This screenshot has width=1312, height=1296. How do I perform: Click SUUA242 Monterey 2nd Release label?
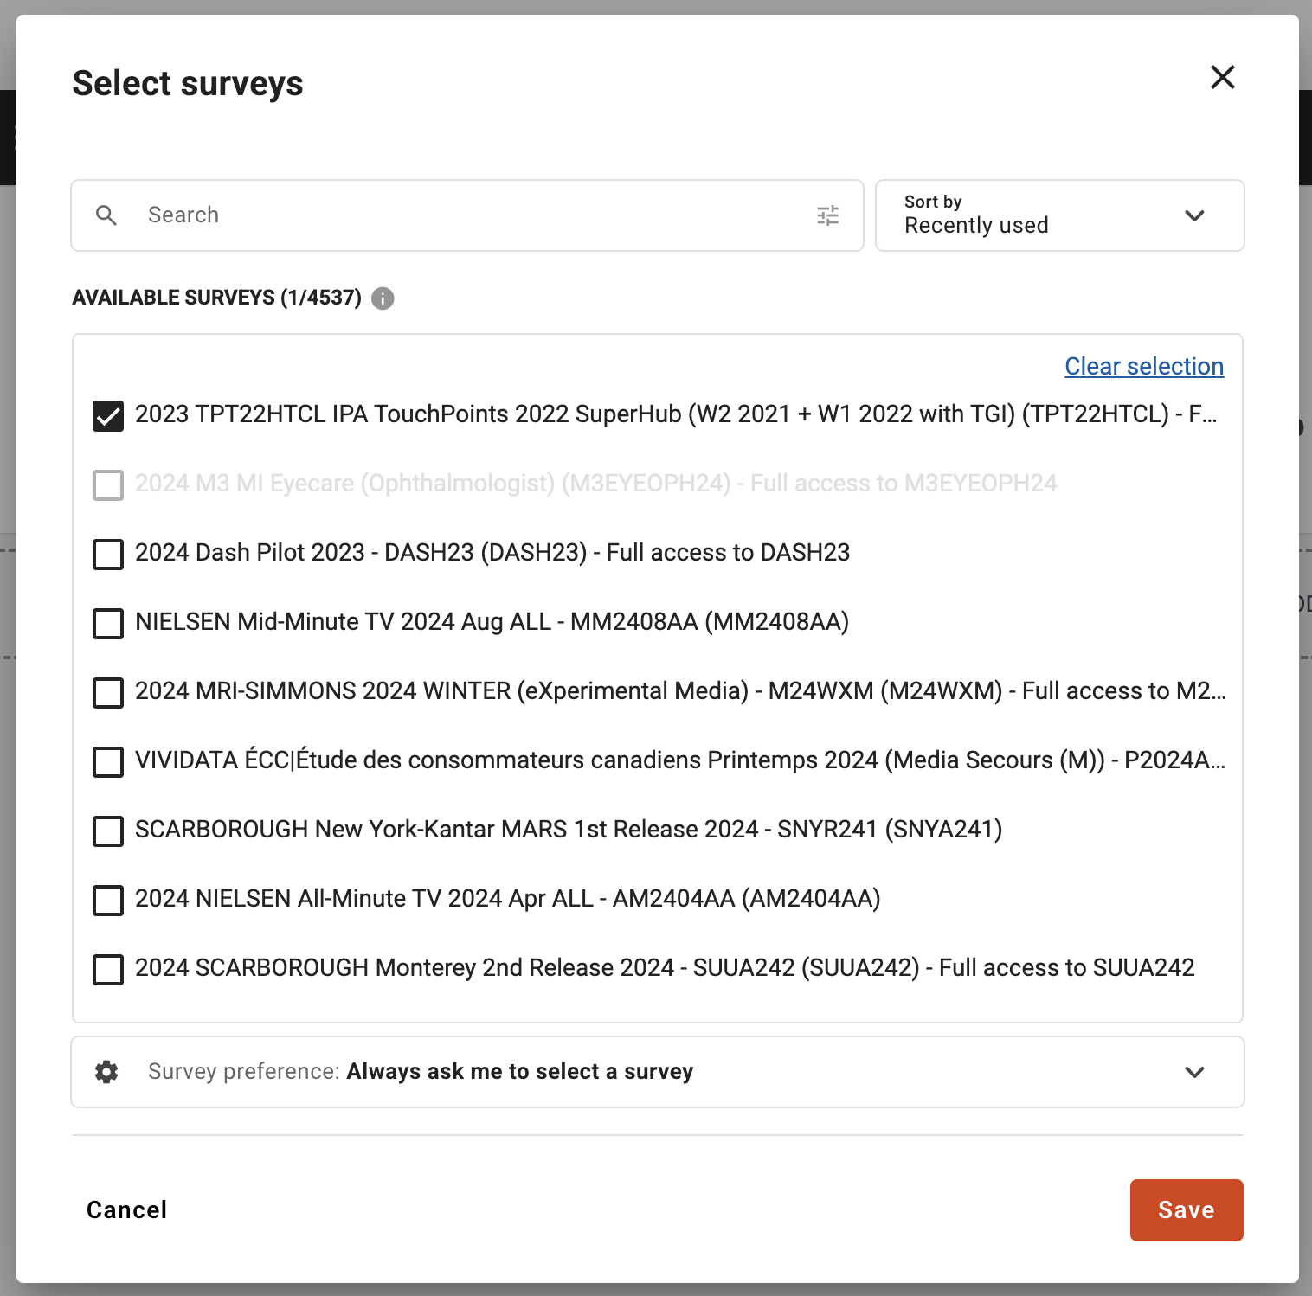click(x=665, y=967)
